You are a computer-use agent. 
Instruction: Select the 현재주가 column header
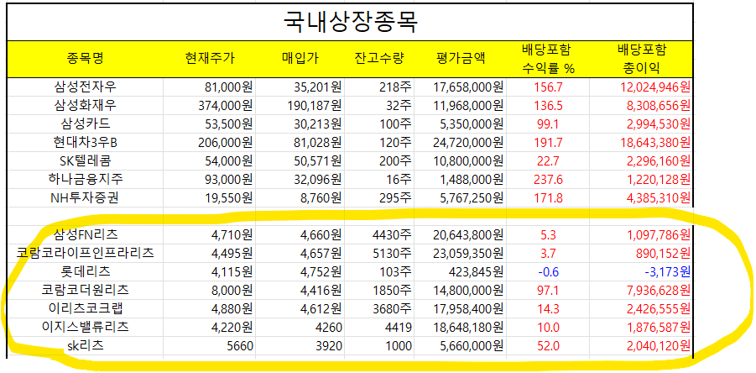click(211, 58)
